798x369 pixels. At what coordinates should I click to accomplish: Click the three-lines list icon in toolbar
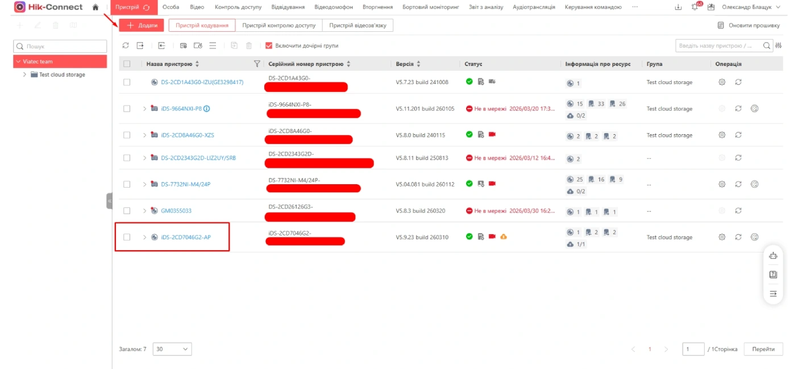click(213, 45)
